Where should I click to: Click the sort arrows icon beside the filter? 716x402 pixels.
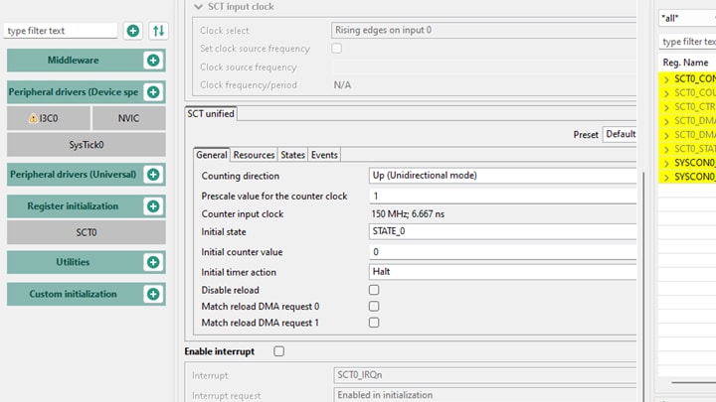(x=158, y=31)
